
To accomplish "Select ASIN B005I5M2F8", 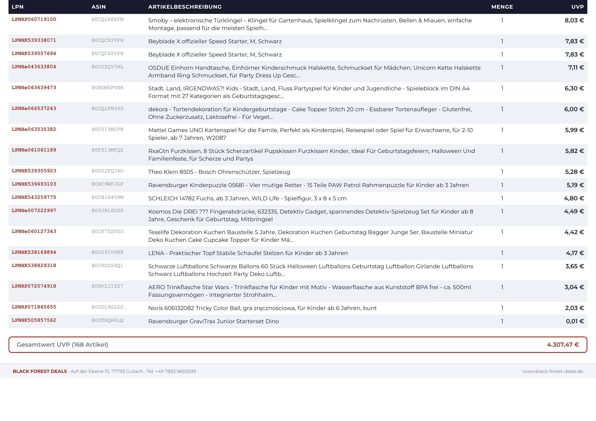I will point(108,129).
